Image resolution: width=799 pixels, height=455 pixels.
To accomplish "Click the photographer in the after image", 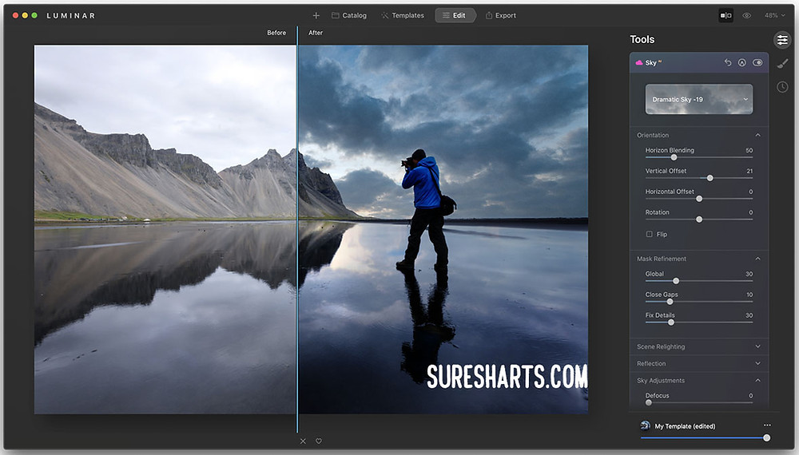I will click(426, 208).
